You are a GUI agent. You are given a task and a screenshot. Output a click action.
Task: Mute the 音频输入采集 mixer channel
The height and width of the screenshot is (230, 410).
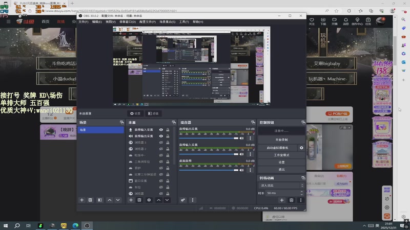[241, 154]
